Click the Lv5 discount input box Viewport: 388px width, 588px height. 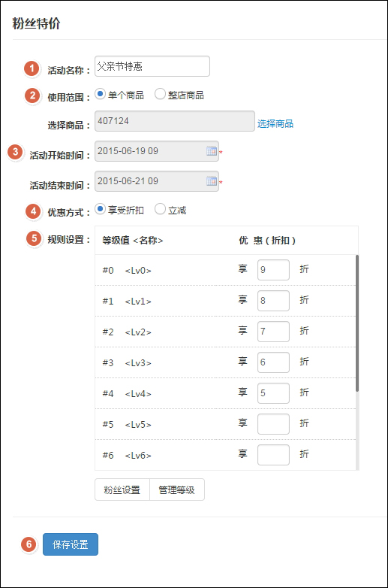pyautogui.click(x=273, y=424)
